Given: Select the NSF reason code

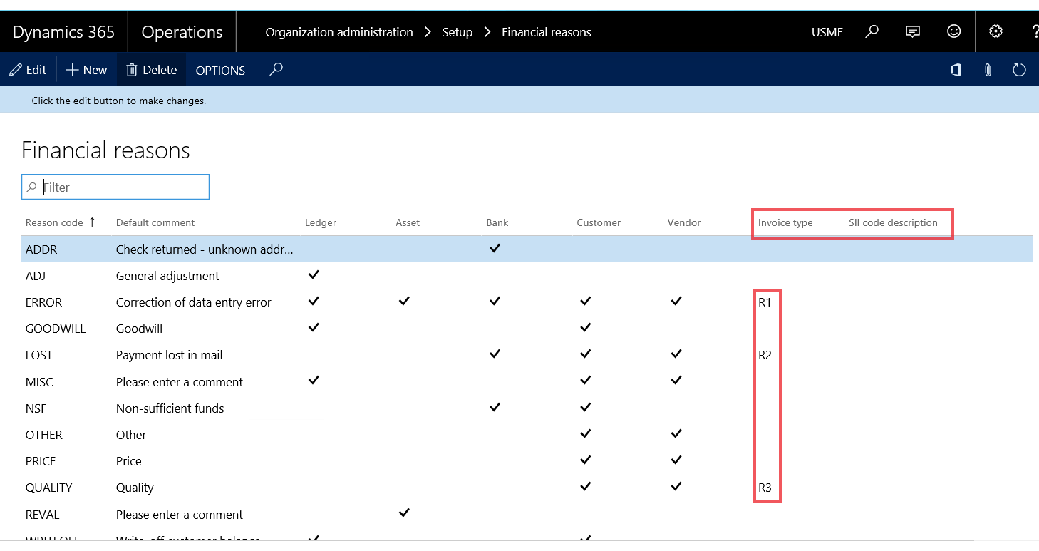Looking at the screenshot, I should pyautogui.click(x=36, y=408).
